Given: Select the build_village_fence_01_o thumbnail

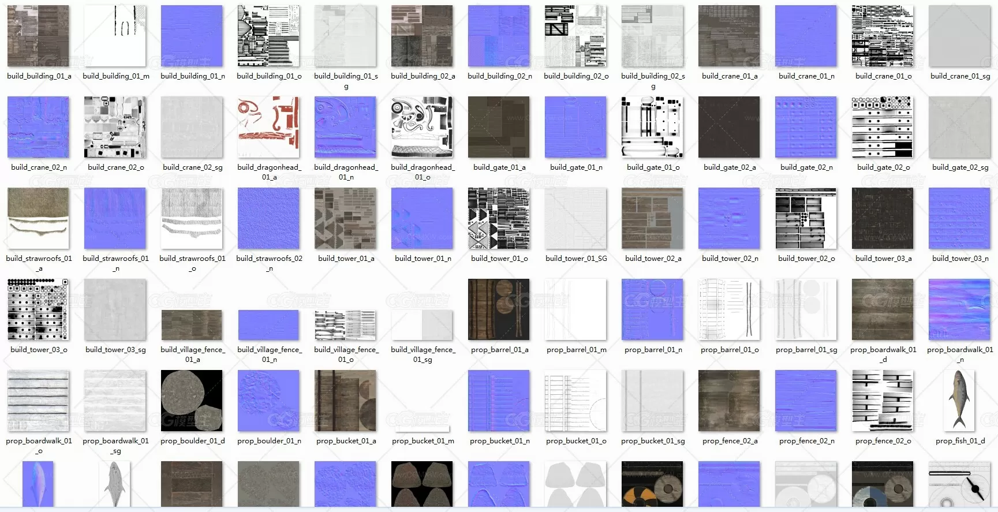Looking at the screenshot, I should coord(345,325).
